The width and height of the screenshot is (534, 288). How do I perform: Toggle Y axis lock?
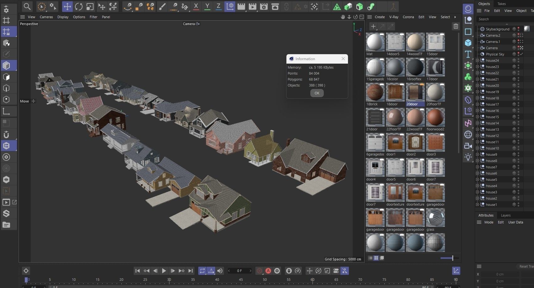[207, 6]
